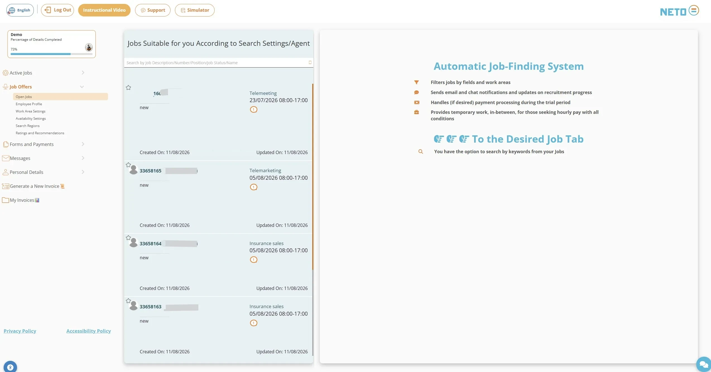Image resolution: width=711 pixels, height=372 pixels.
Task: Expand Forms and Payments chevron
Action: [x=83, y=144]
